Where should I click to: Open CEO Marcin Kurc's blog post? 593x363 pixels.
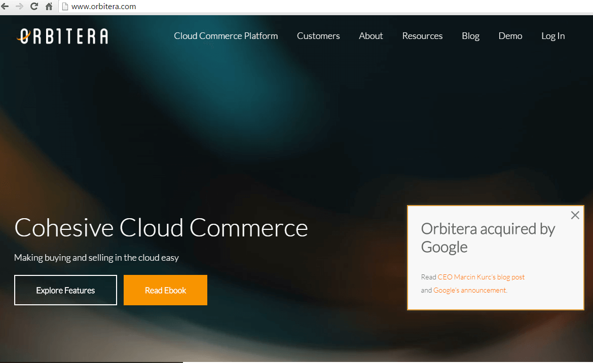pyautogui.click(x=481, y=277)
